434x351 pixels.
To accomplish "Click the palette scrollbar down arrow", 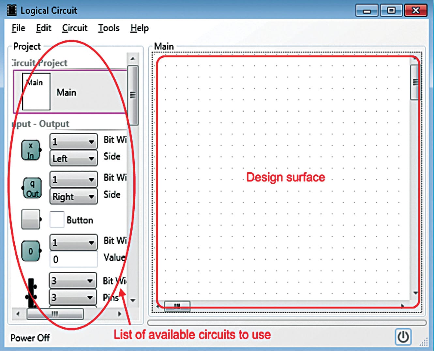I will 132,300.
